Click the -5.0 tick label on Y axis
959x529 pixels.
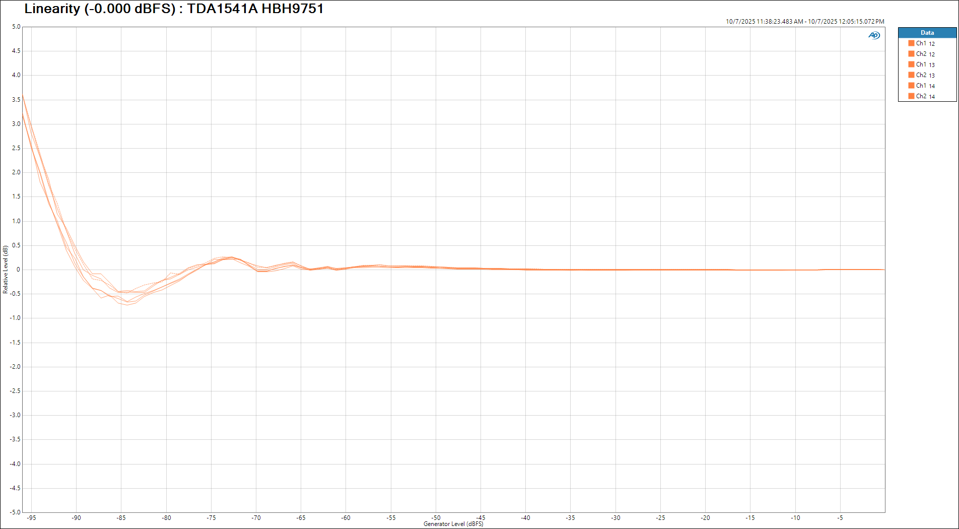point(16,512)
